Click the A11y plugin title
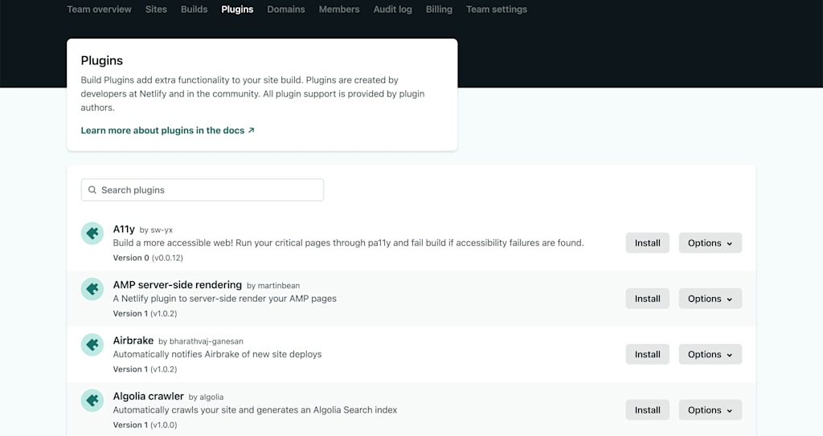 (x=124, y=230)
